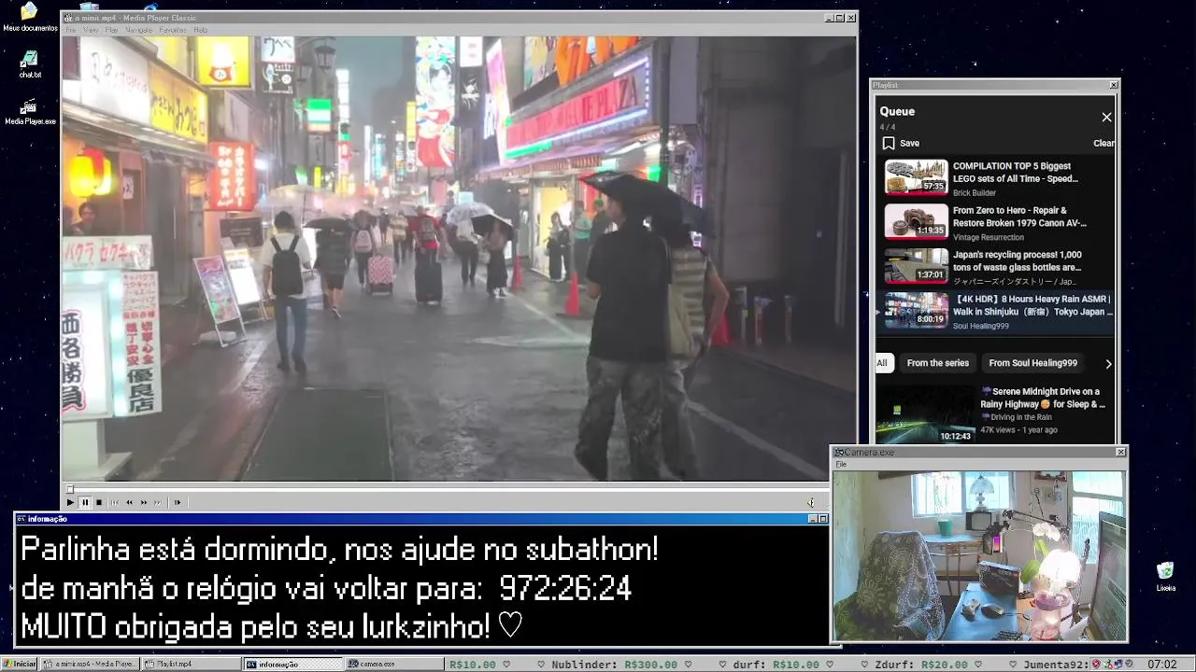
Task: Click the Stop button in Media Player Classic
Action: click(99, 502)
